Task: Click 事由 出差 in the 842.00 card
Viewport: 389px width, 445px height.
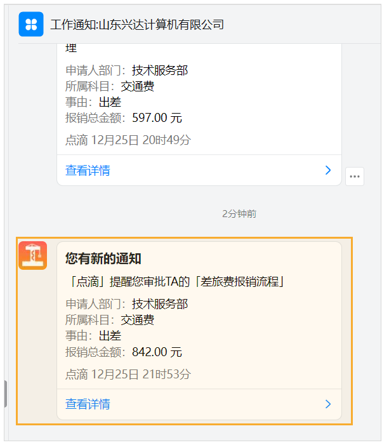Action: (93, 336)
